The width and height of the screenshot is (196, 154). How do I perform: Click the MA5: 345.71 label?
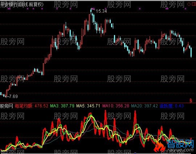(88, 106)
